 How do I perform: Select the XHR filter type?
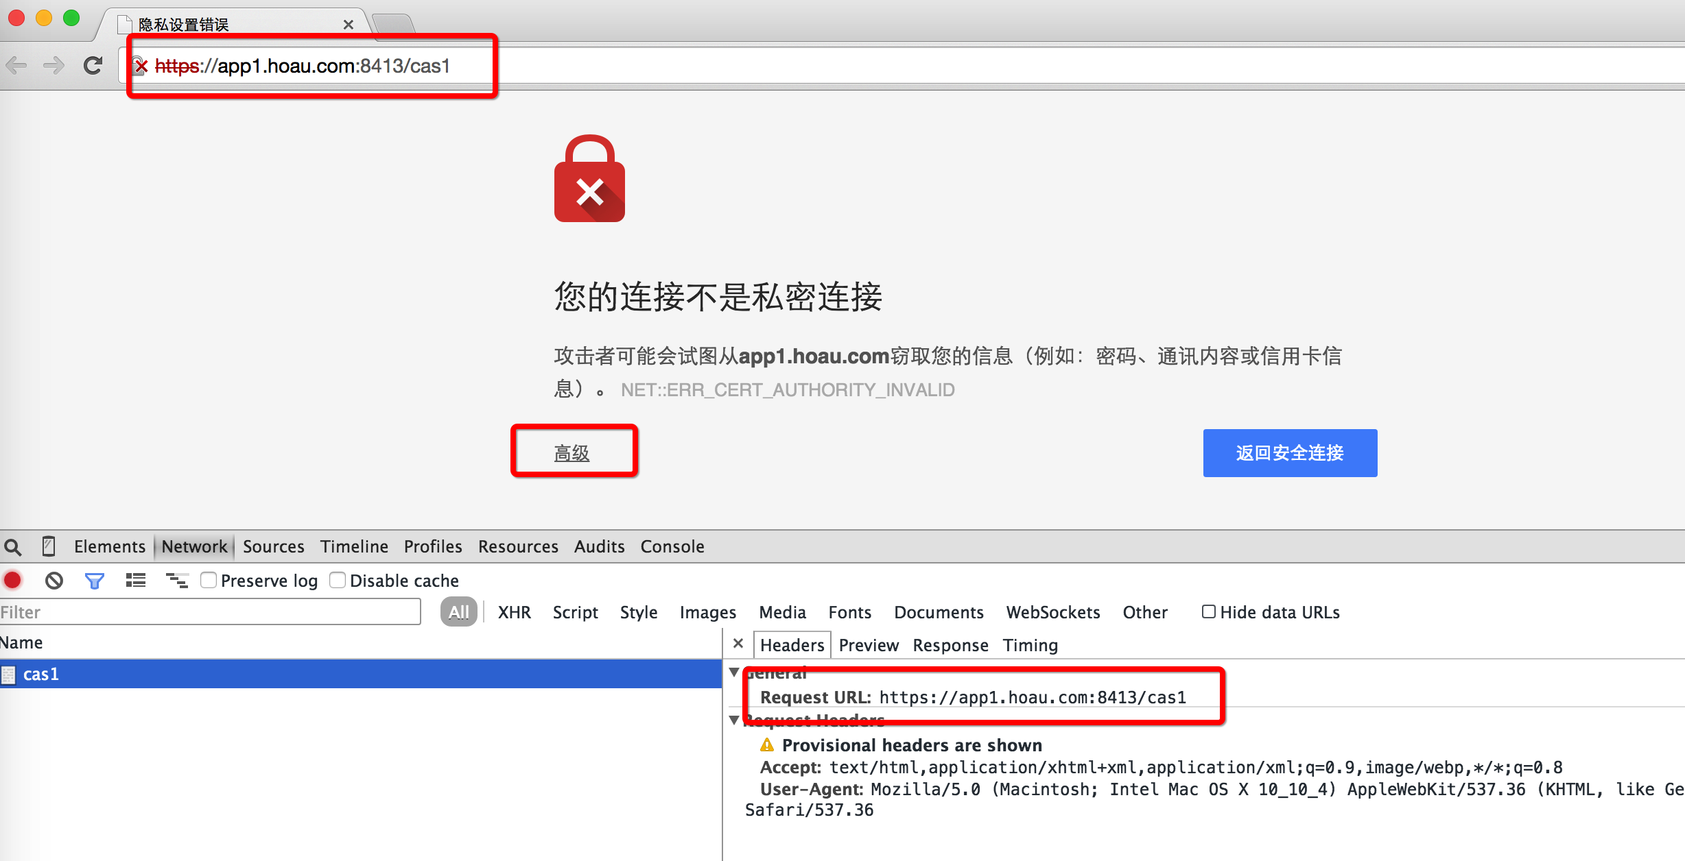click(x=514, y=612)
